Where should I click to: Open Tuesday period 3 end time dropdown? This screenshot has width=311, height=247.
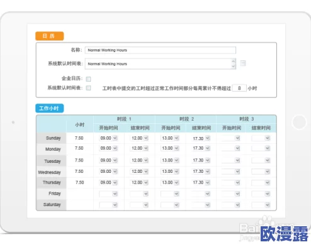[x=261, y=160]
